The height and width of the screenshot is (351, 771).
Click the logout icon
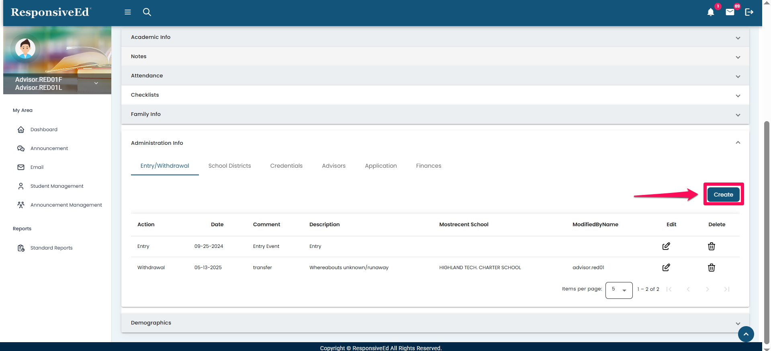(749, 12)
